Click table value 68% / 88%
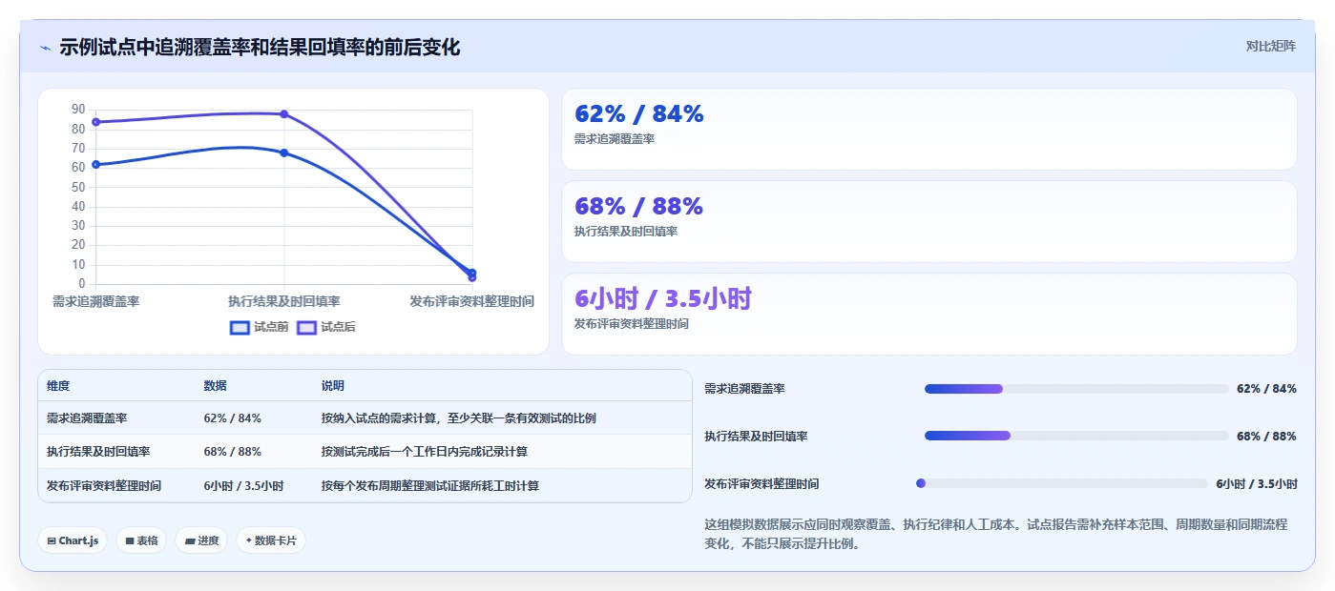1335x591 pixels. [x=232, y=452]
